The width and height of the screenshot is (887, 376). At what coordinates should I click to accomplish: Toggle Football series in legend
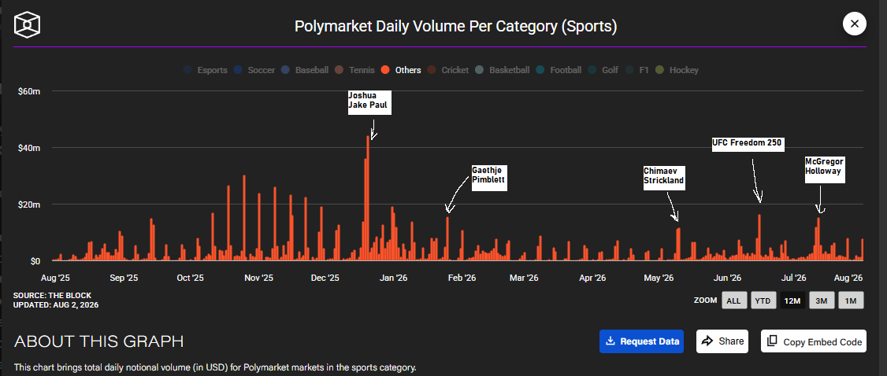point(559,70)
